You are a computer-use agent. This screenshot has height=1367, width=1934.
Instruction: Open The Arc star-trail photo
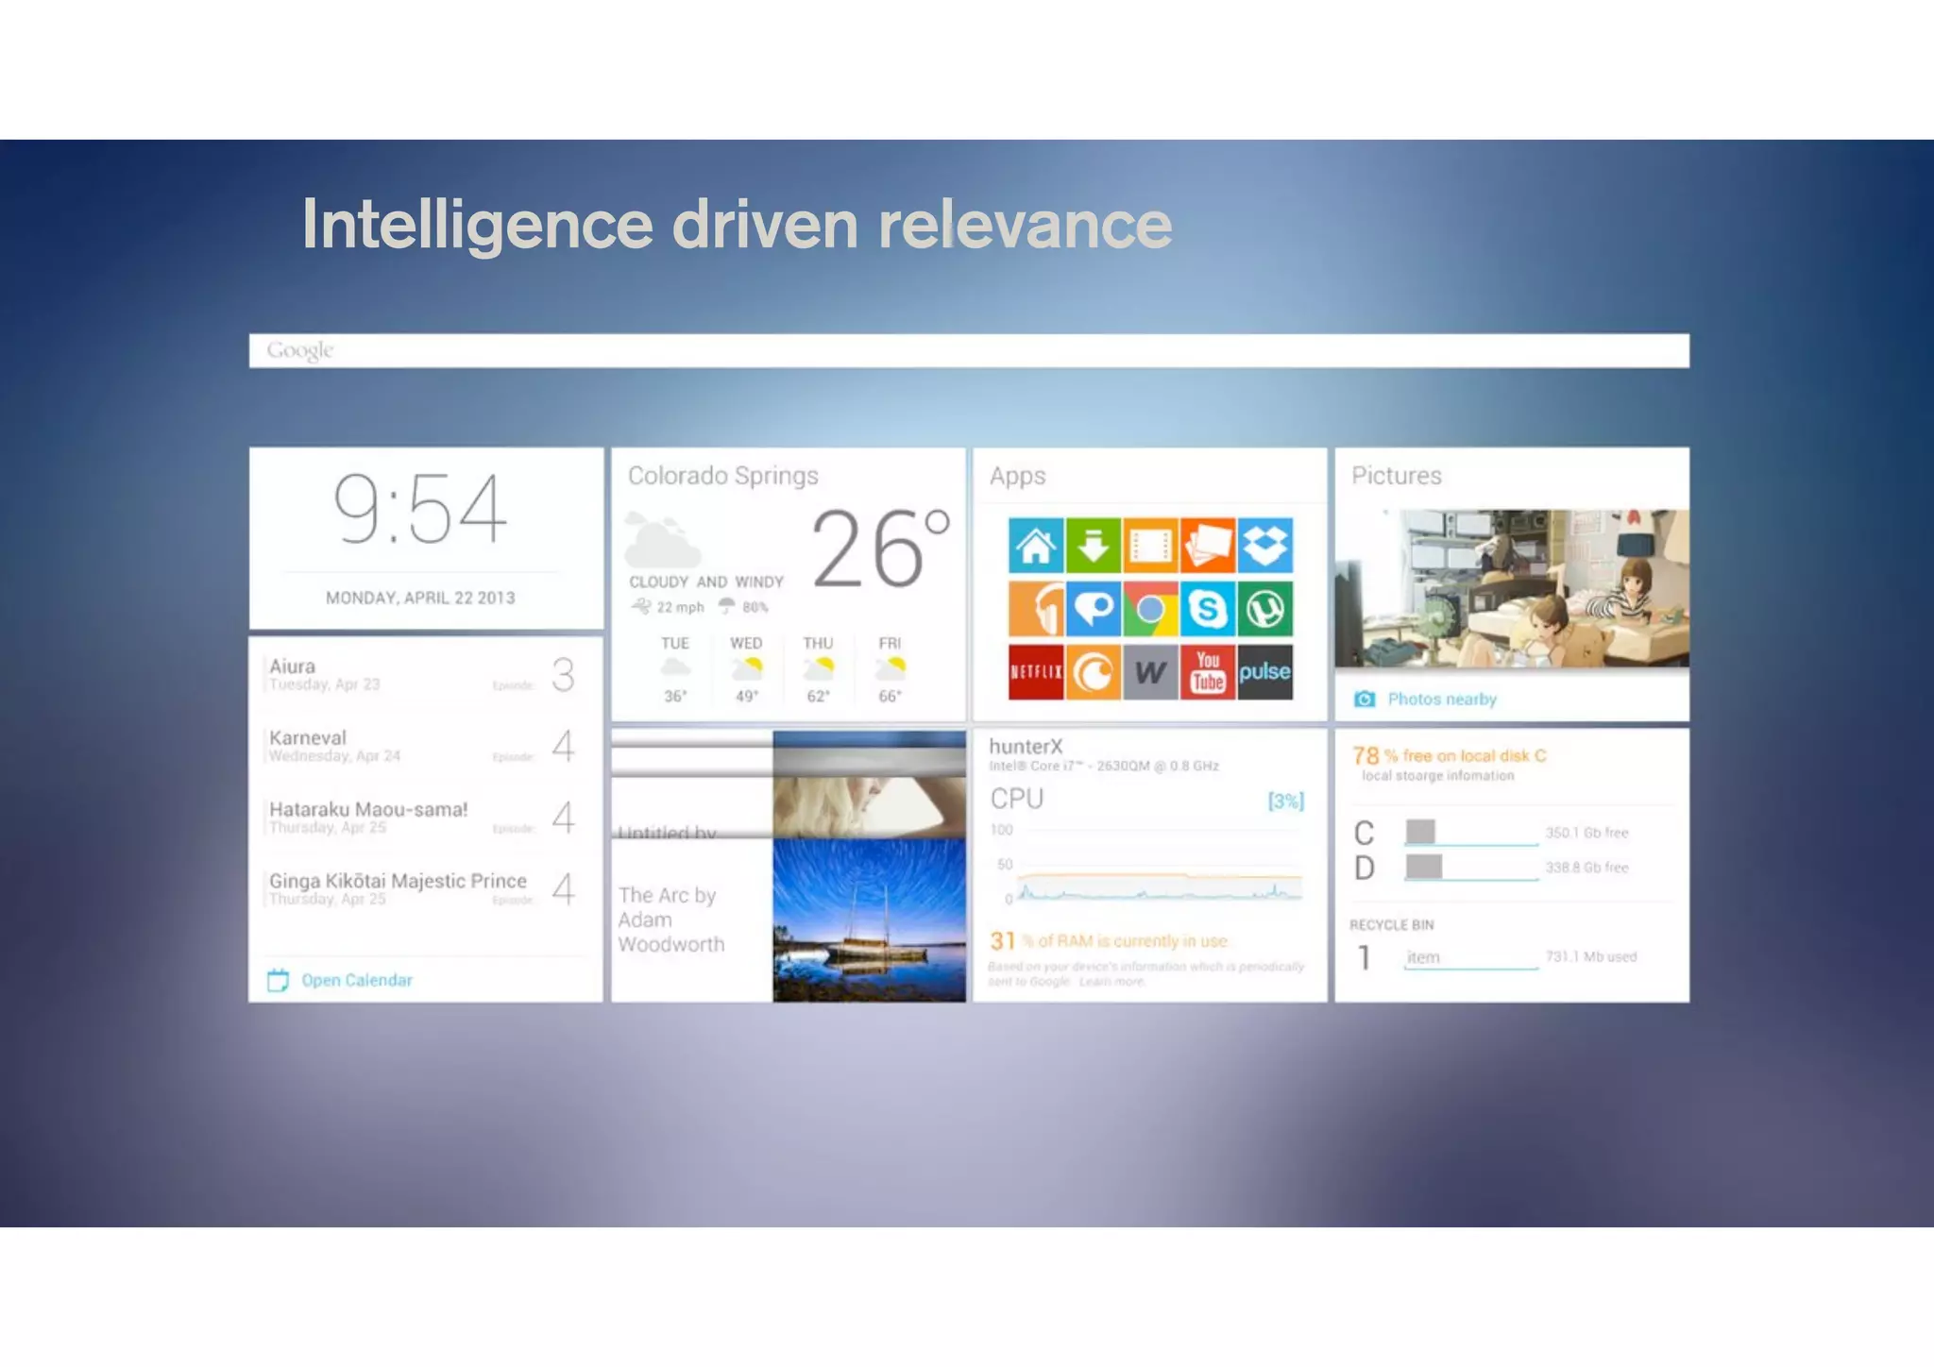pyautogui.click(x=868, y=920)
